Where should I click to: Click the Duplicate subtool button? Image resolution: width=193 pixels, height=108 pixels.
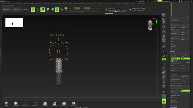click(x=175, y=33)
